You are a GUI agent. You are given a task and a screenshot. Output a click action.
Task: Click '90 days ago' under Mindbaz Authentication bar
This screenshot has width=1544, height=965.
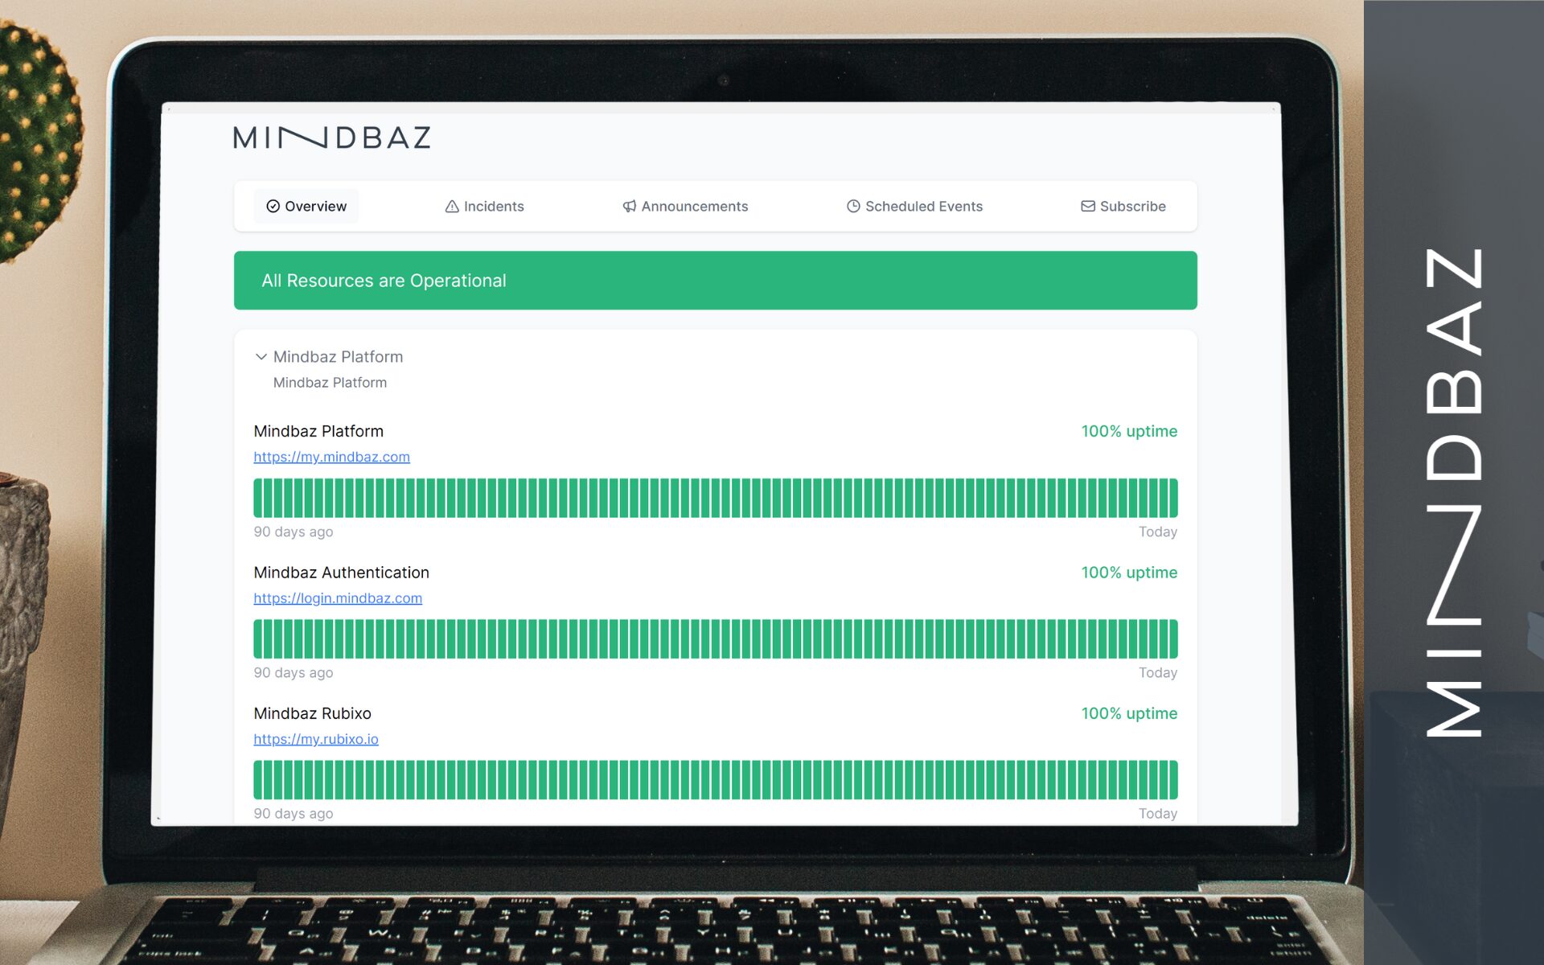coord(293,672)
